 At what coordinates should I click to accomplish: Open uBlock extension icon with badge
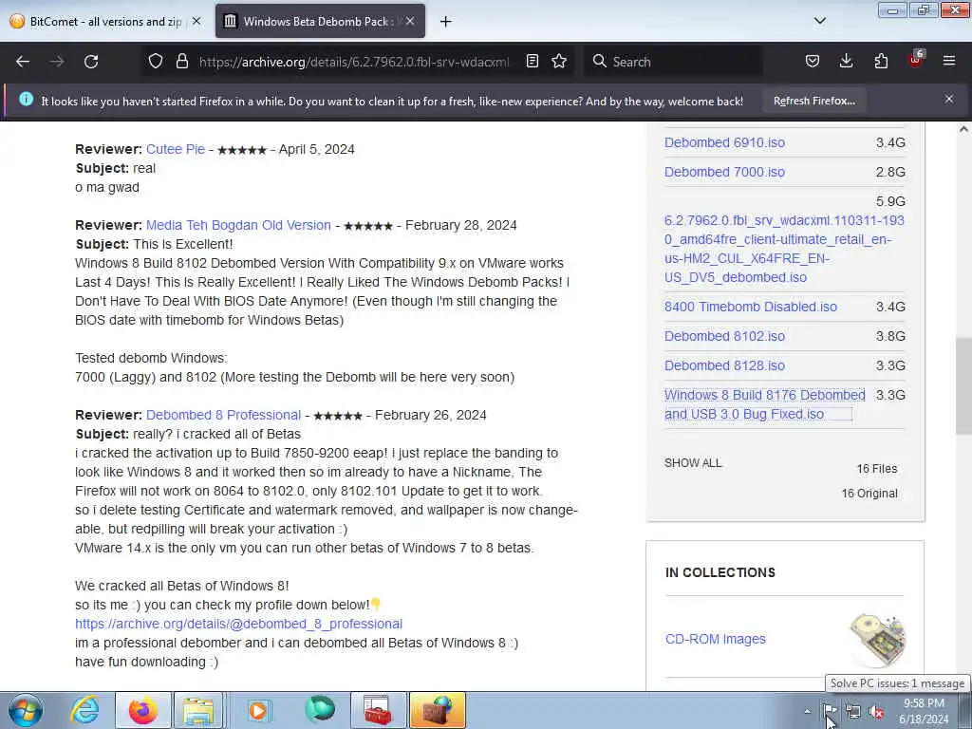tap(916, 60)
